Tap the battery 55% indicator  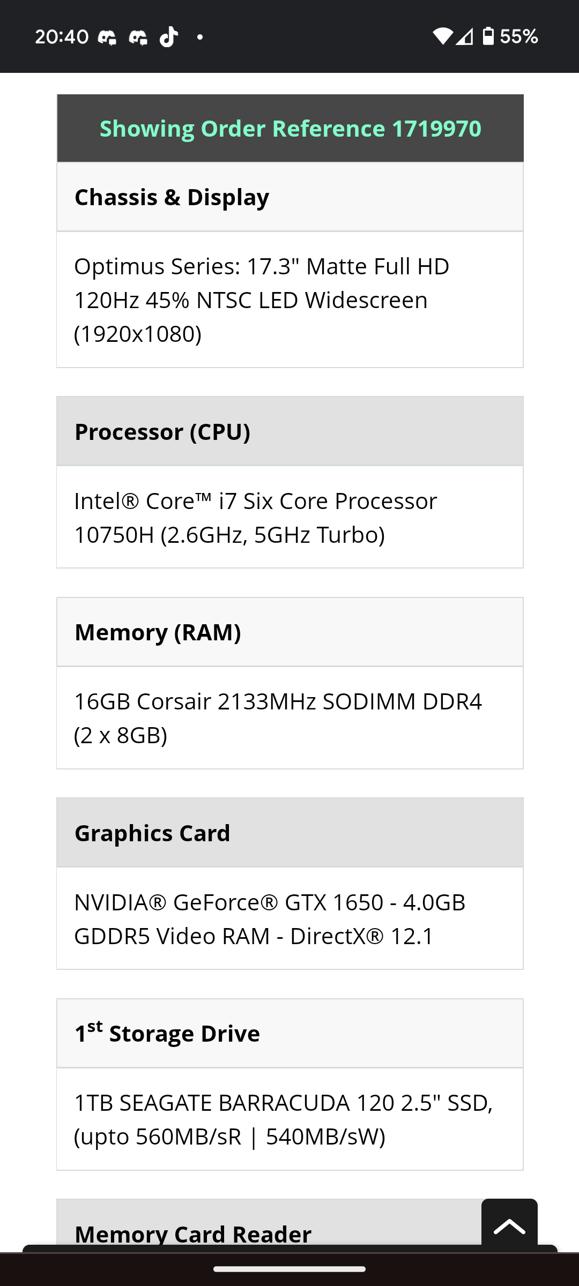[510, 36]
